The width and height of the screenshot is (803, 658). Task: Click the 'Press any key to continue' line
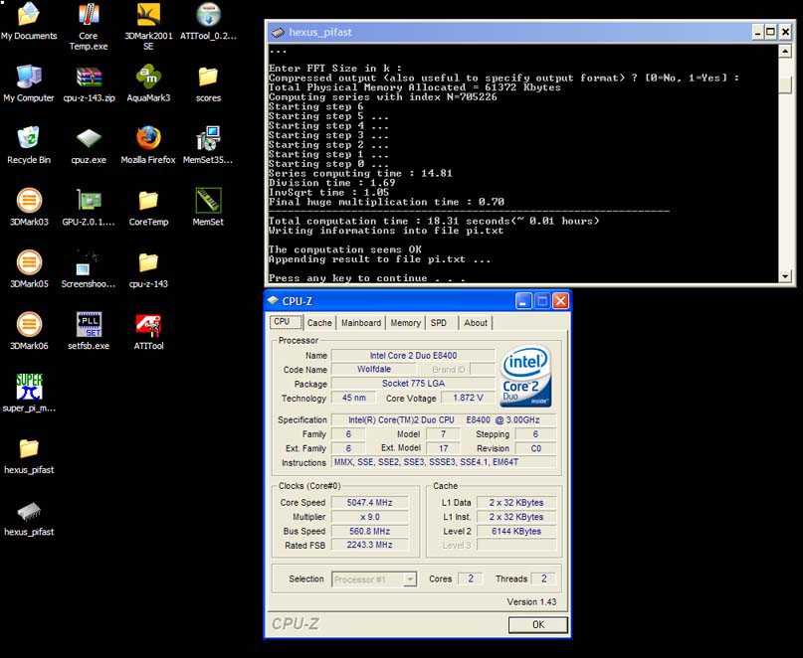[x=367, y=278]
